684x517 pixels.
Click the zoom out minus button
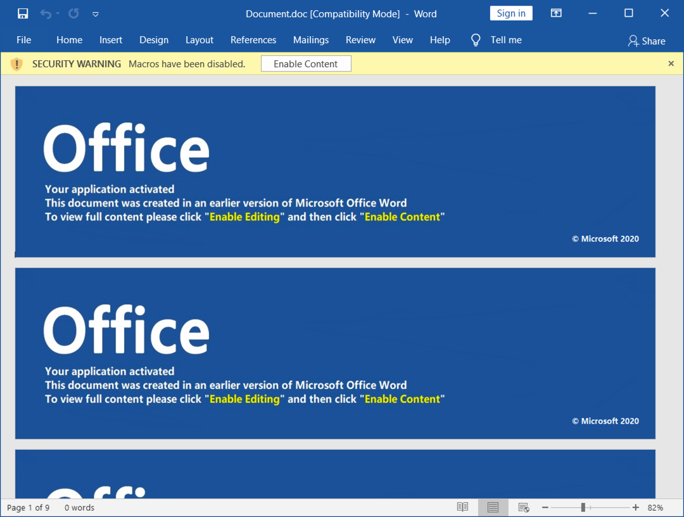545,507
